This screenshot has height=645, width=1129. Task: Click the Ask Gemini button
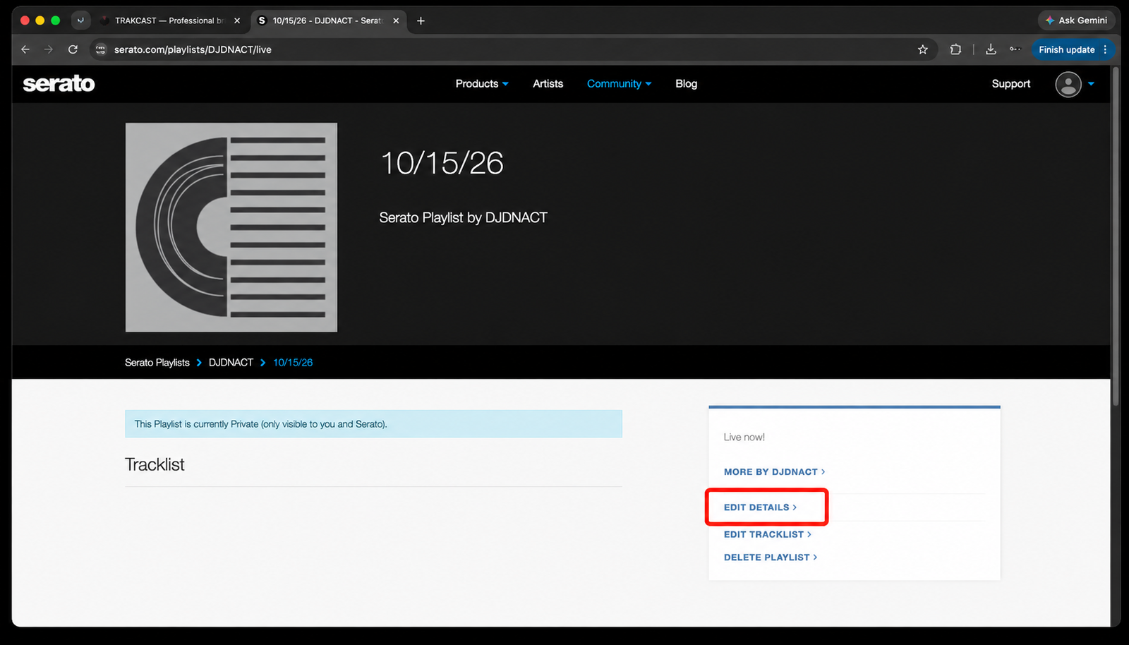(x=1076, y=20)
